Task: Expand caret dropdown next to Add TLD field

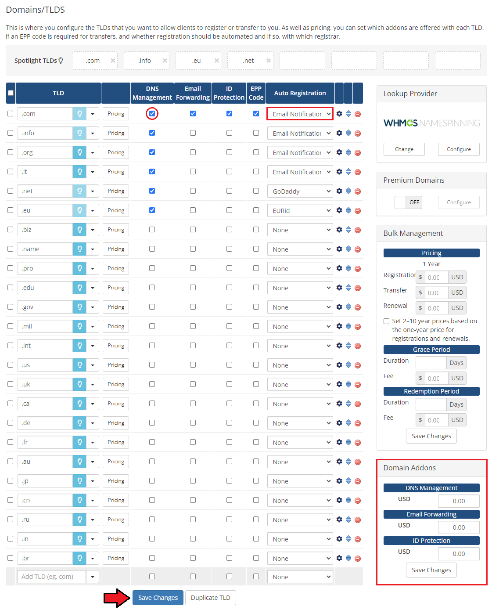Action: (93, 577)
